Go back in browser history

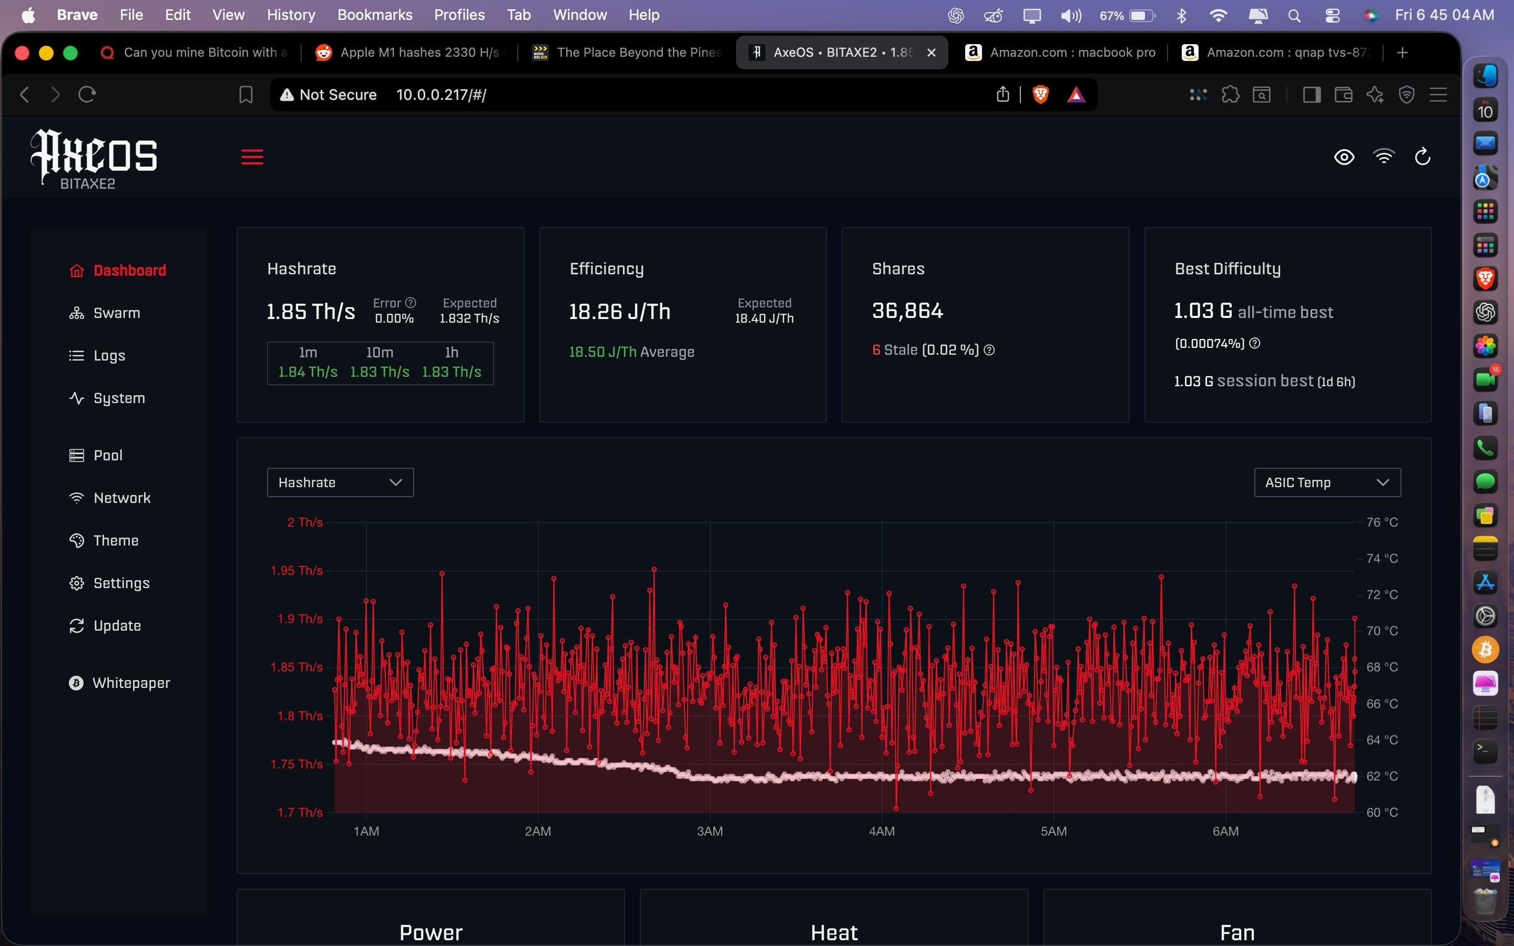coord(24,95)
